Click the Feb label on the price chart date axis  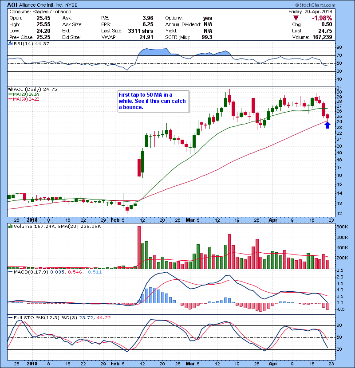tap(115, 220)
